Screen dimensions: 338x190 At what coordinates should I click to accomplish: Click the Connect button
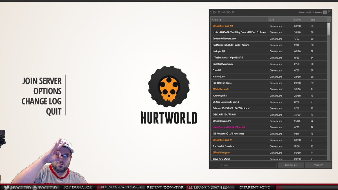coord(318,165)
